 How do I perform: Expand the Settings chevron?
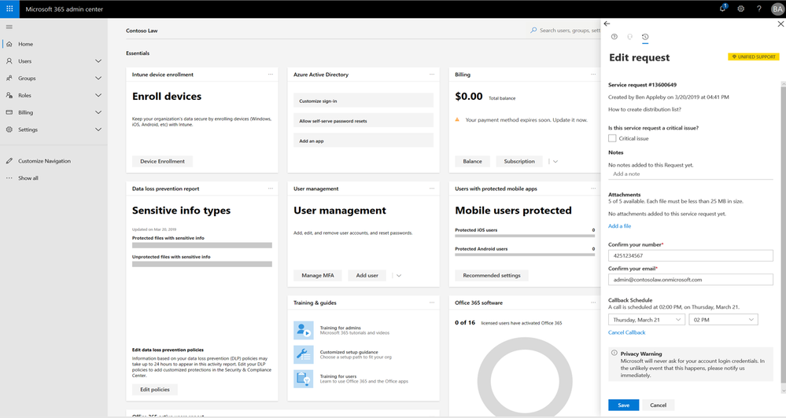(x=98, y=130)
